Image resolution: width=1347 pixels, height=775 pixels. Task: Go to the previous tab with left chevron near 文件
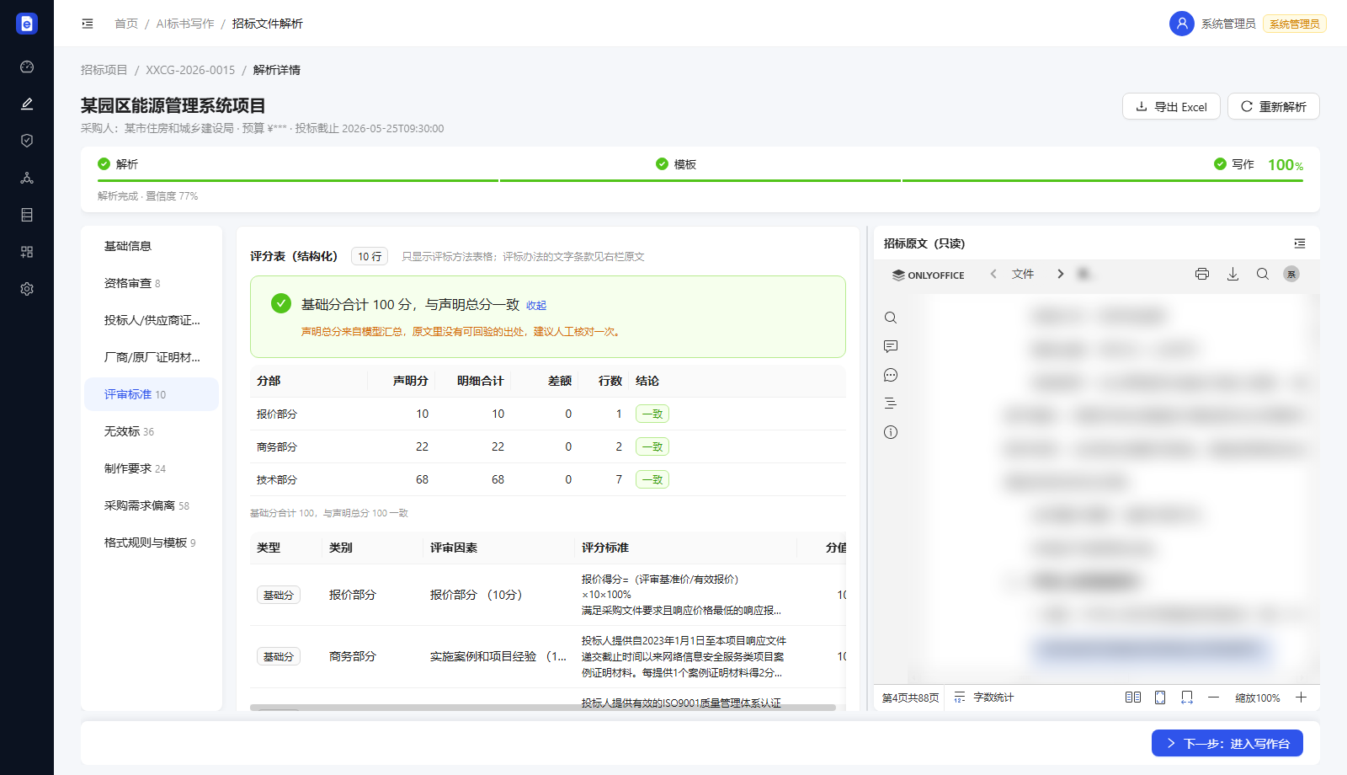point(993,274)
